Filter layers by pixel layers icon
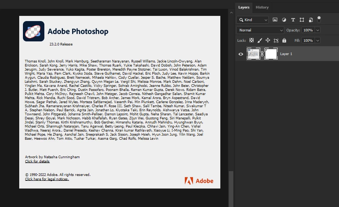Image resolution: width=339 pixels, height=207 pixels. coord(275,20)
